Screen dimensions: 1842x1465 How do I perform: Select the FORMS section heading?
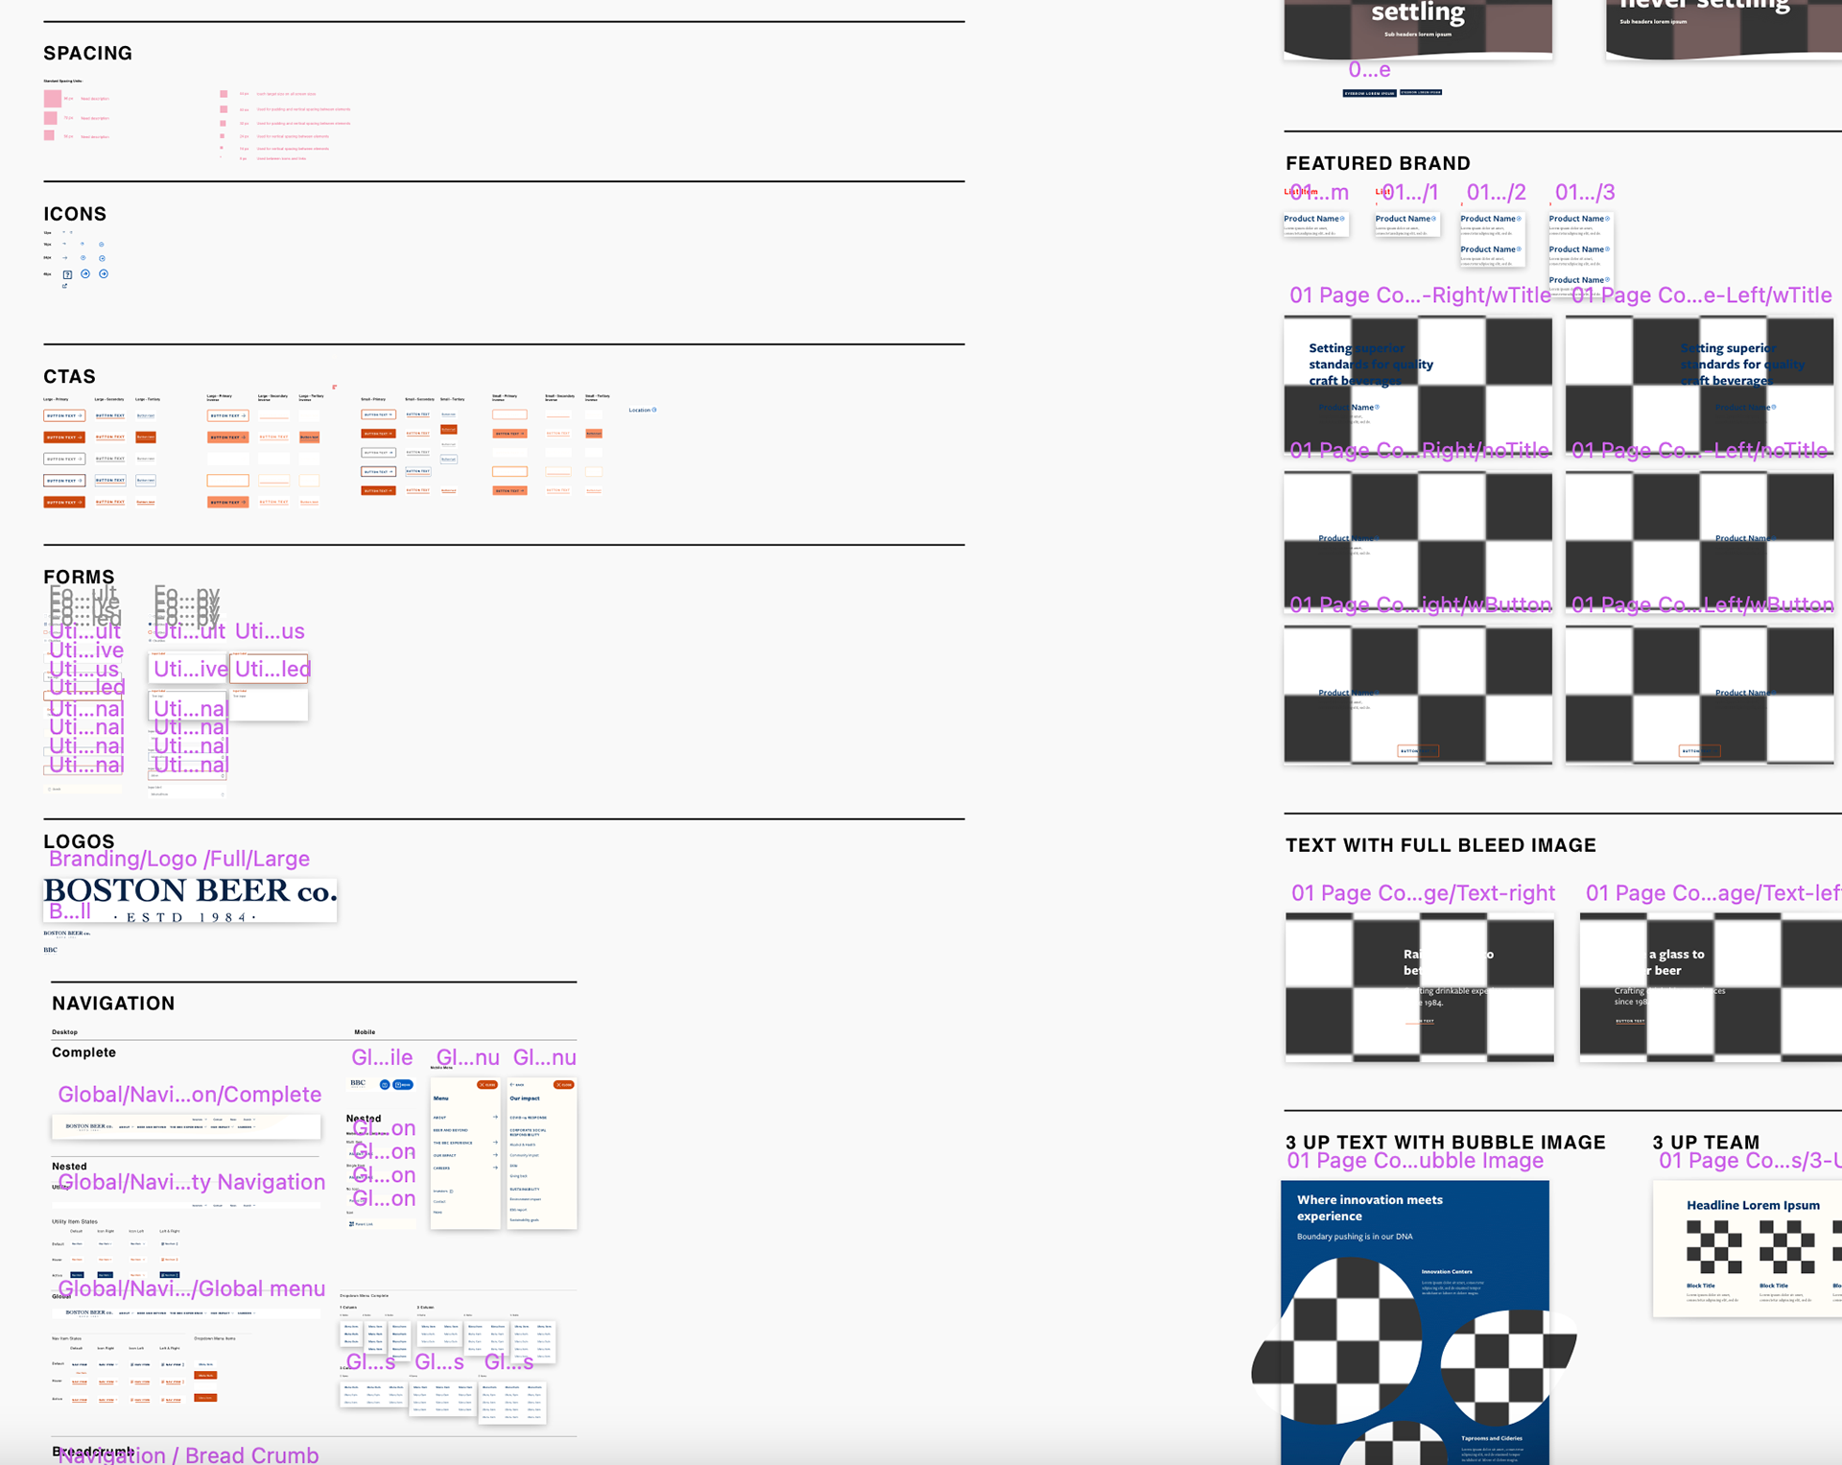coord(79,577)
